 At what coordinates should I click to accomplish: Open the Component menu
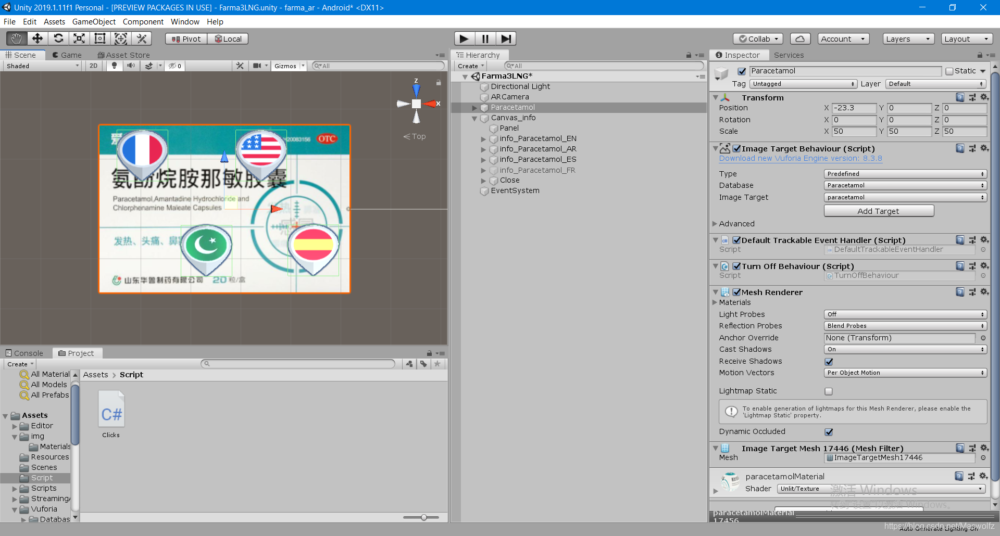click(x=143, y=22)
